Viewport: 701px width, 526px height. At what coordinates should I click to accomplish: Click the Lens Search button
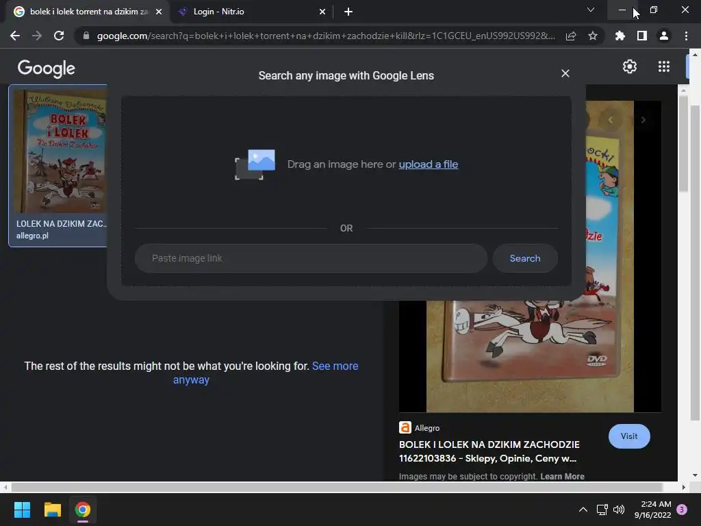[525, 258]
